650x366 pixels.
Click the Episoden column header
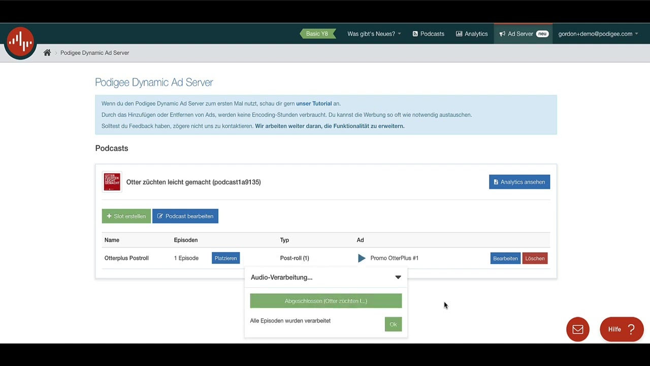[x=186, y=240]
